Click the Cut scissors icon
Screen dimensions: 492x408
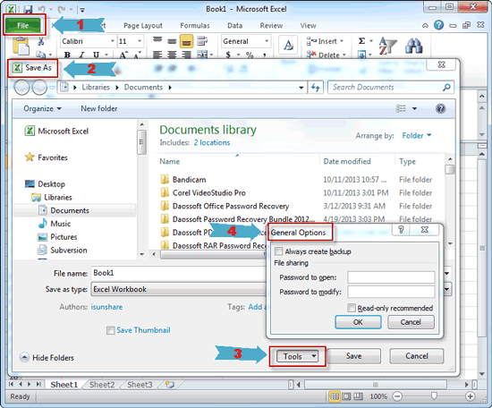click(41, 41)
